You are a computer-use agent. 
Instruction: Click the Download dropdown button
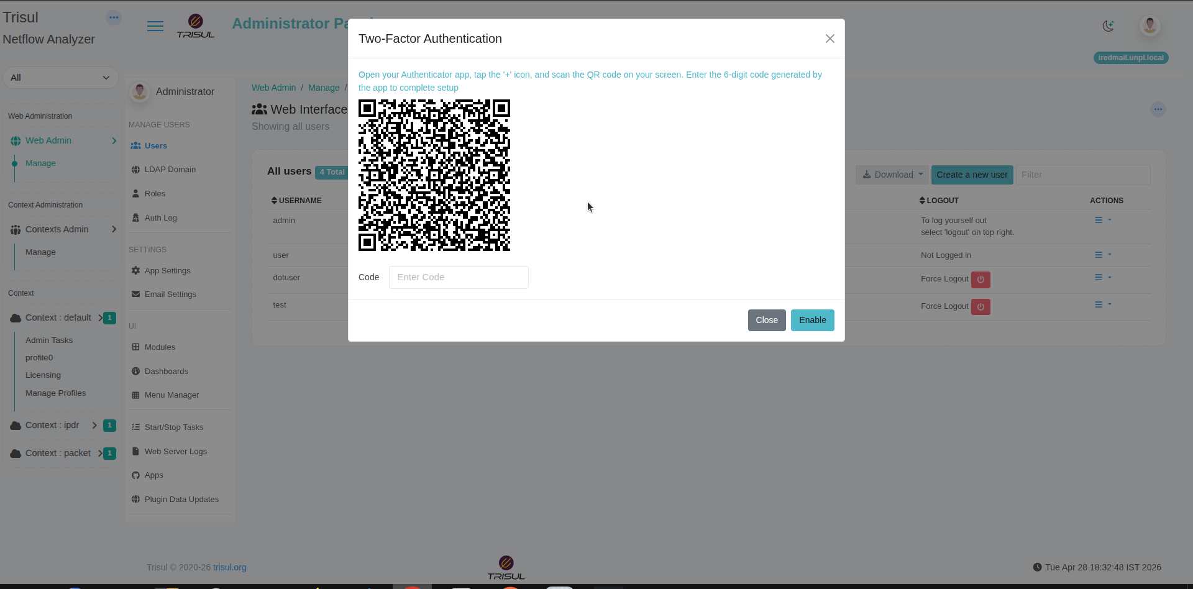click(892, 175)
